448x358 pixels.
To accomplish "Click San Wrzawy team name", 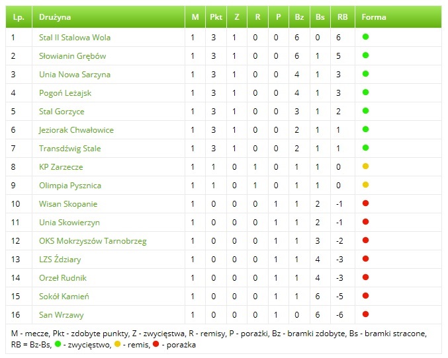I will (x=62, y=315).
